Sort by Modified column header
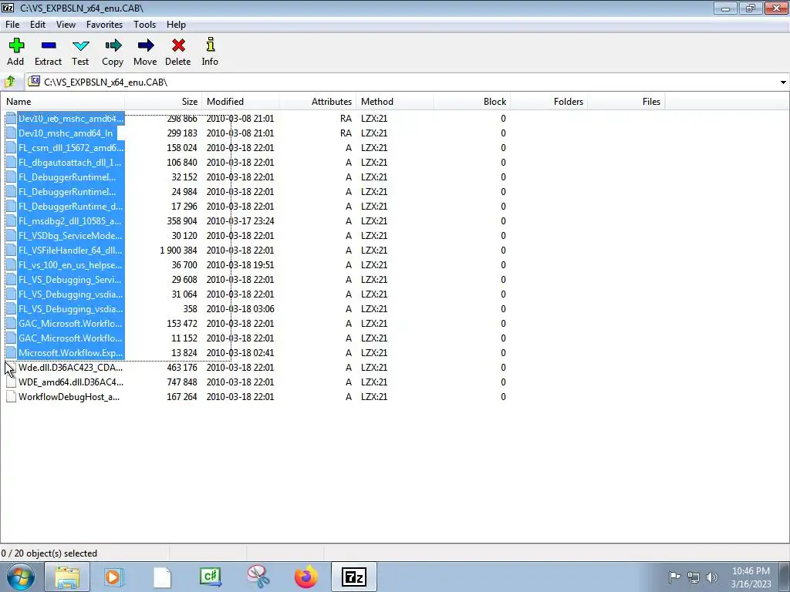The image size is (790, 592). tap(241, 102)
